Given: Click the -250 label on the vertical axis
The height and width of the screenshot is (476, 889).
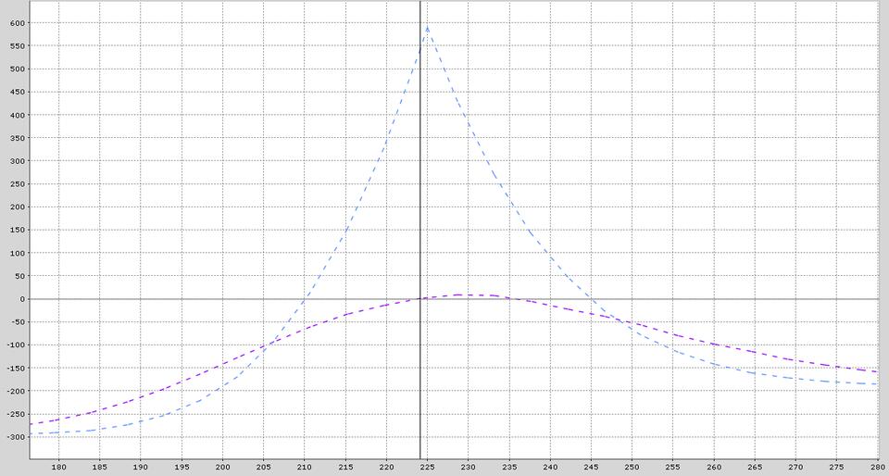Looking at the screenshot, I should point(18,414).
